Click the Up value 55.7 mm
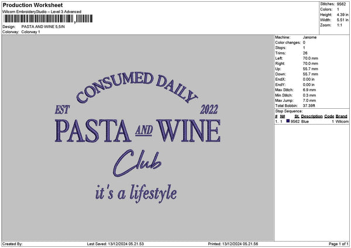 310,69
